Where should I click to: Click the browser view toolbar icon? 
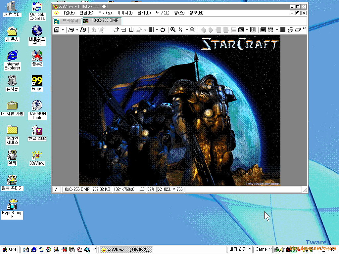(x=57, y=30)
